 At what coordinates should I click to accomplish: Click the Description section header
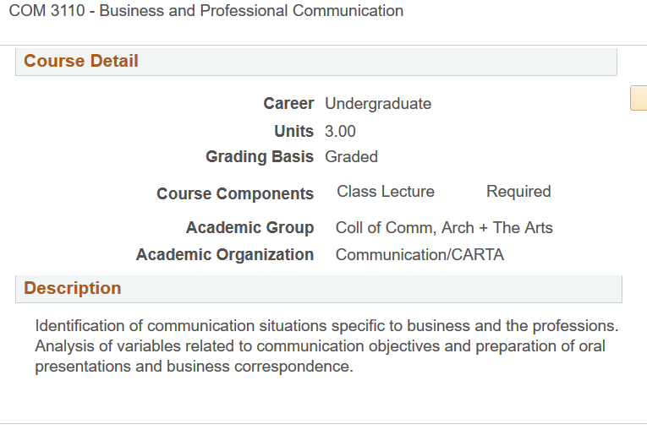(73, 288)
